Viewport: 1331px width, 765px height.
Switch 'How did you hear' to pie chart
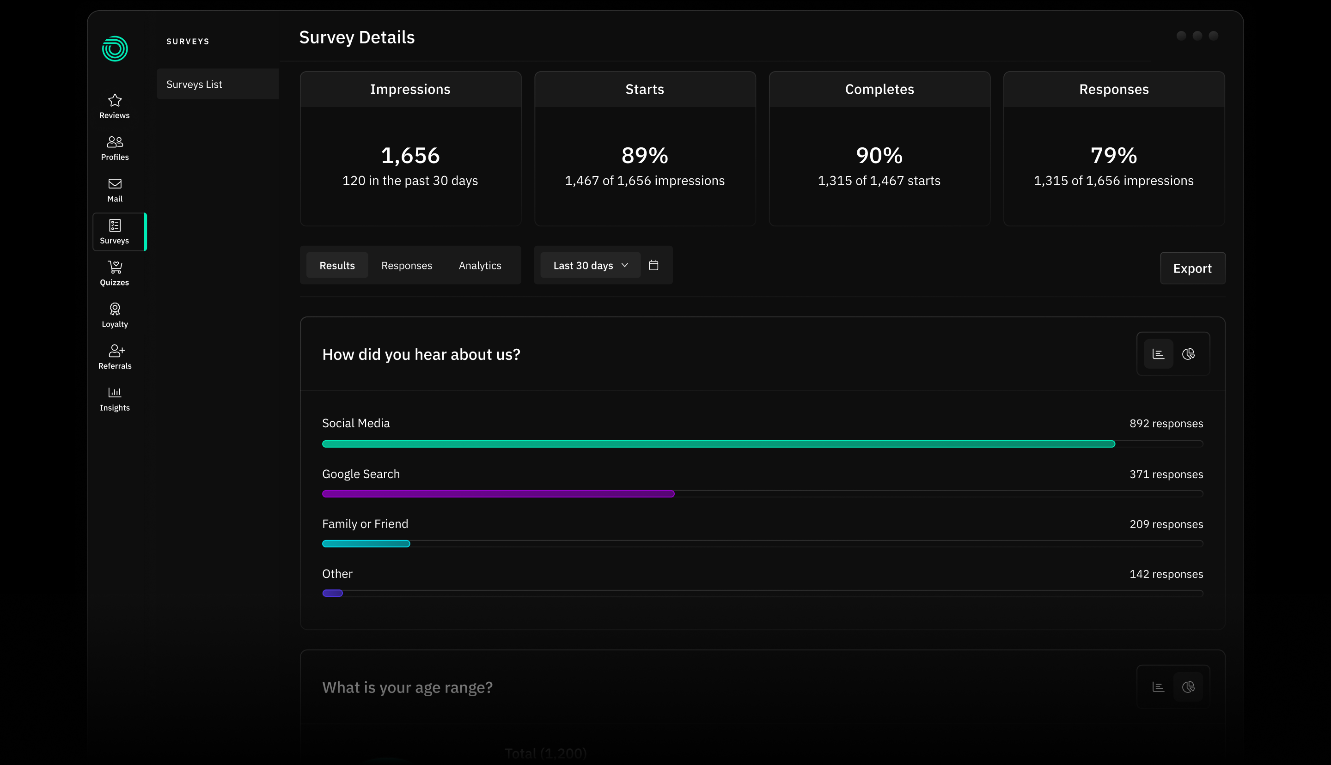coord(1188,353)
